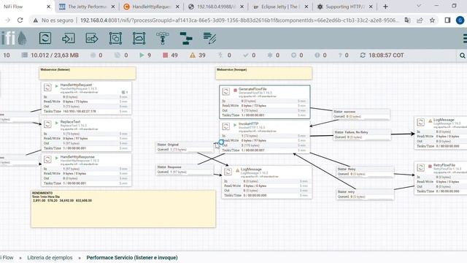Open the tab search dropdown chevron
This screenshot has height=263, width=467.
pos(419,6)
